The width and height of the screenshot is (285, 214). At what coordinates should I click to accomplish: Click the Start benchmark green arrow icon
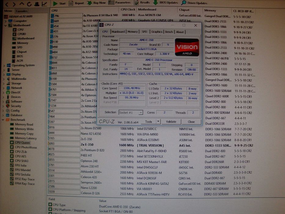(55, 3)
